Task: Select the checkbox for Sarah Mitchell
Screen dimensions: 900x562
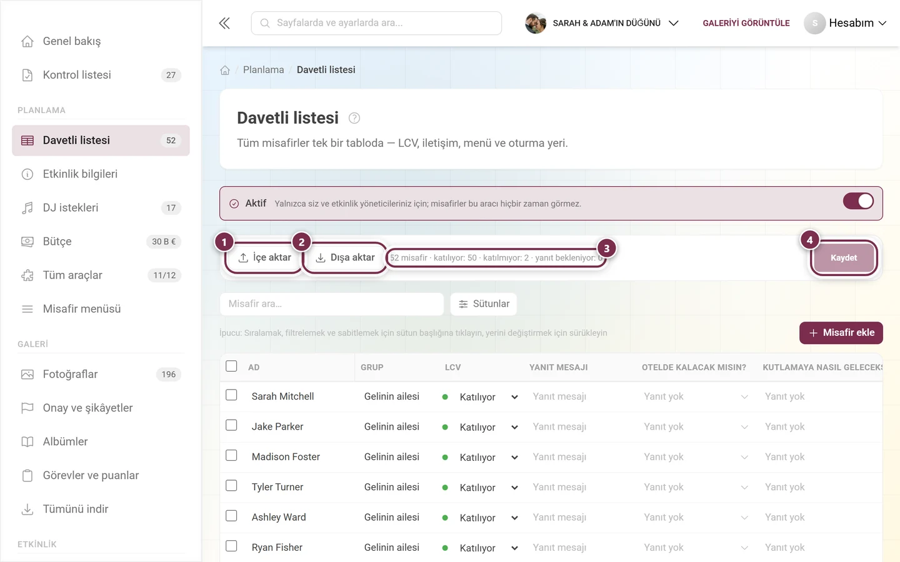Action: click(x=231, y=395)
